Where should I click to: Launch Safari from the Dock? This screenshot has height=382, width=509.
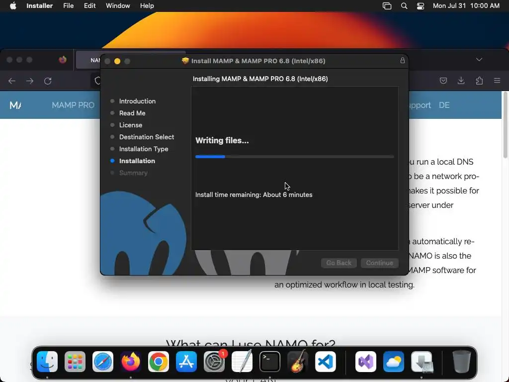pyautogui.click(x=103, y=362)
